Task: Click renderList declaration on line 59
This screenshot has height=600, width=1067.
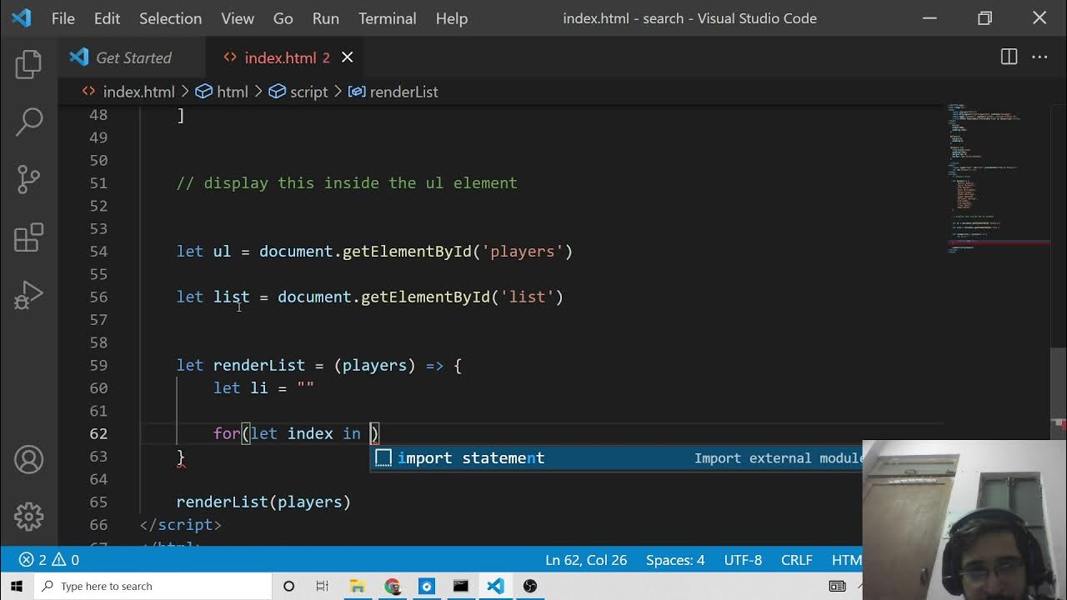Action: coord(259,365)
